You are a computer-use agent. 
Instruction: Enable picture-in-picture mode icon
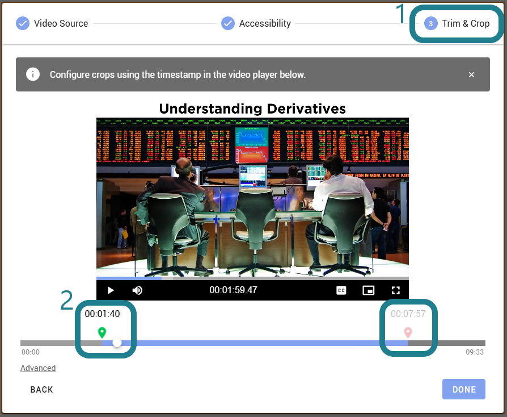click(368, 290)
